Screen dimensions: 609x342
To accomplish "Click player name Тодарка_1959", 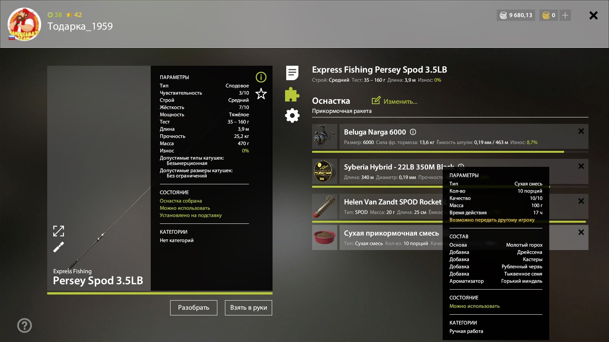I will [x=80, y=26].
